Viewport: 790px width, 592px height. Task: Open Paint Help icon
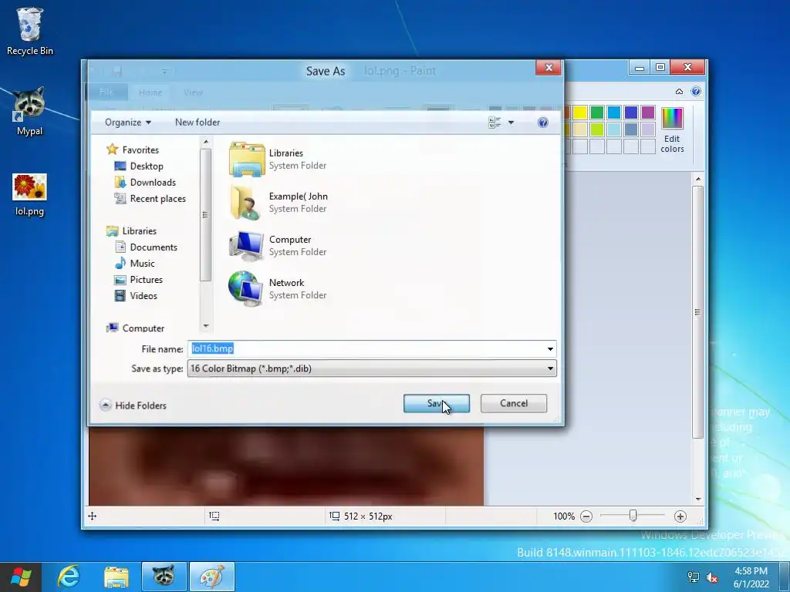pos(696,91)
